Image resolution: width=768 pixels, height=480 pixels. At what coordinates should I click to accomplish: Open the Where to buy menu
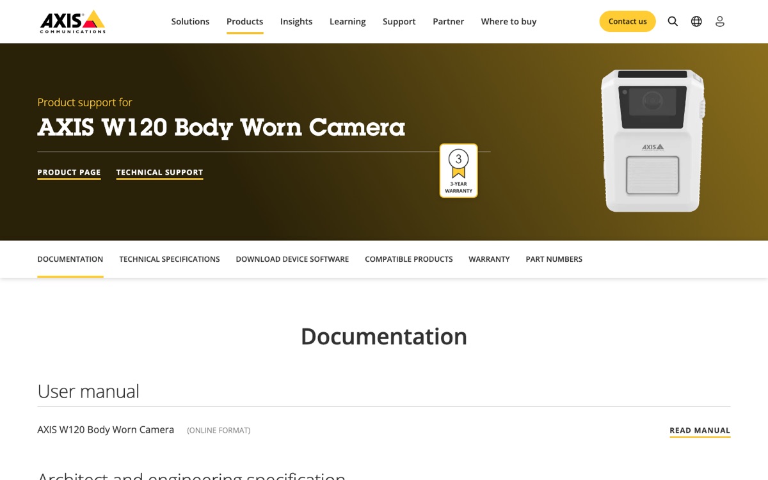(x=509, y=21)
